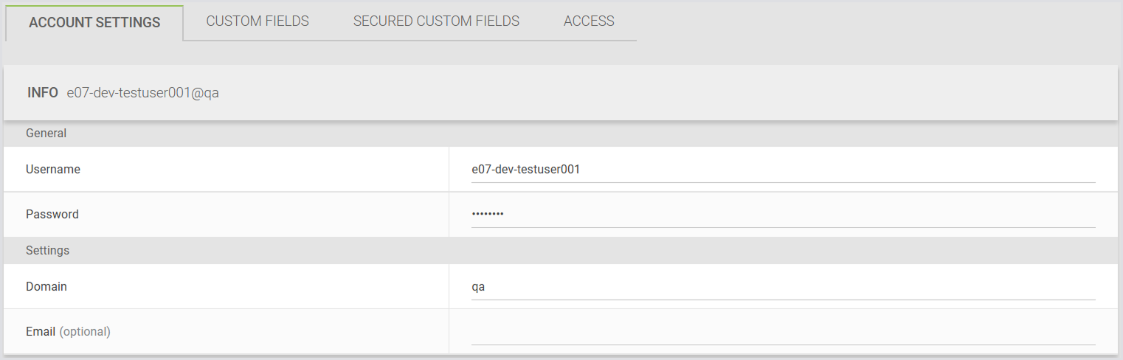Select the Account Settings tab
Screen dimensions: 1123x360
94,23
